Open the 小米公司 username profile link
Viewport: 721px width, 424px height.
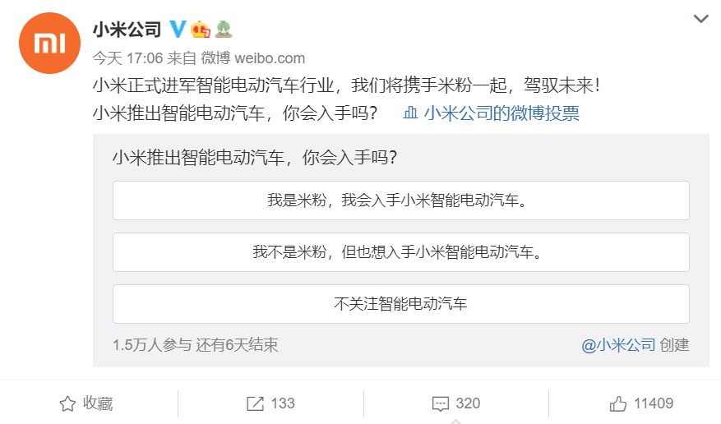[127, 31]
